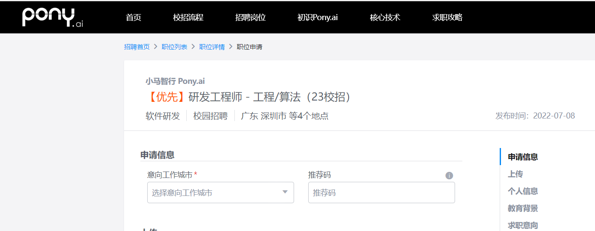Jump to 上传 section in sidebar
The width and height of the screenshot is (595, 231).
[515, 174]
